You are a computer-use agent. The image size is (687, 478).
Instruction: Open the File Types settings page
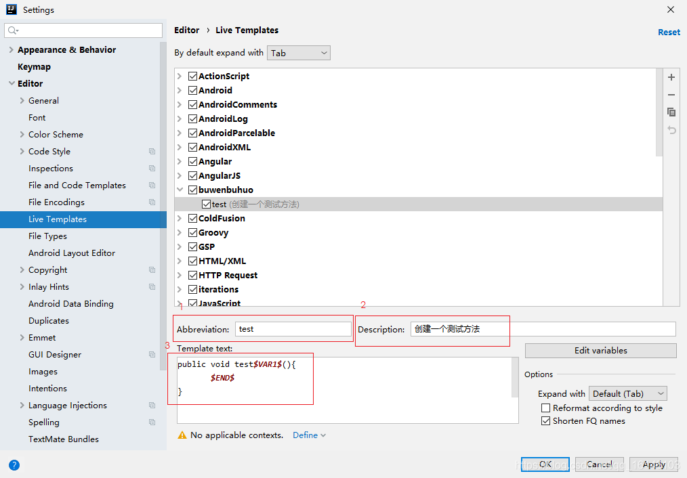(47, 236)
